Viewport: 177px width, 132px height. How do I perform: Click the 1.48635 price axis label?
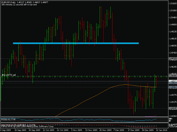(173, 39)
